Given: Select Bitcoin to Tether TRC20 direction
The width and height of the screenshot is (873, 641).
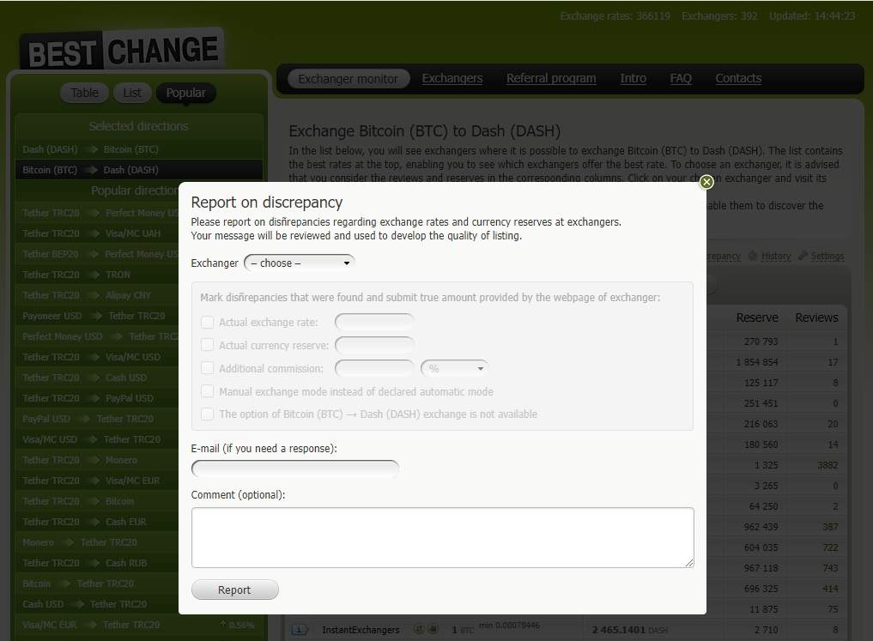Looking at the screenshot, I should tap(98, 584).
